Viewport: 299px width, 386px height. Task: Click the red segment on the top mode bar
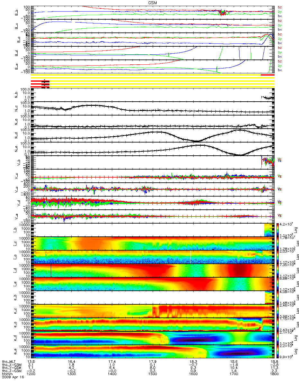coord(267,75)
